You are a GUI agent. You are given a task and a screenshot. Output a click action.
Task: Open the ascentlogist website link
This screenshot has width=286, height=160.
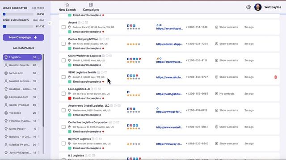pos(169,28)
